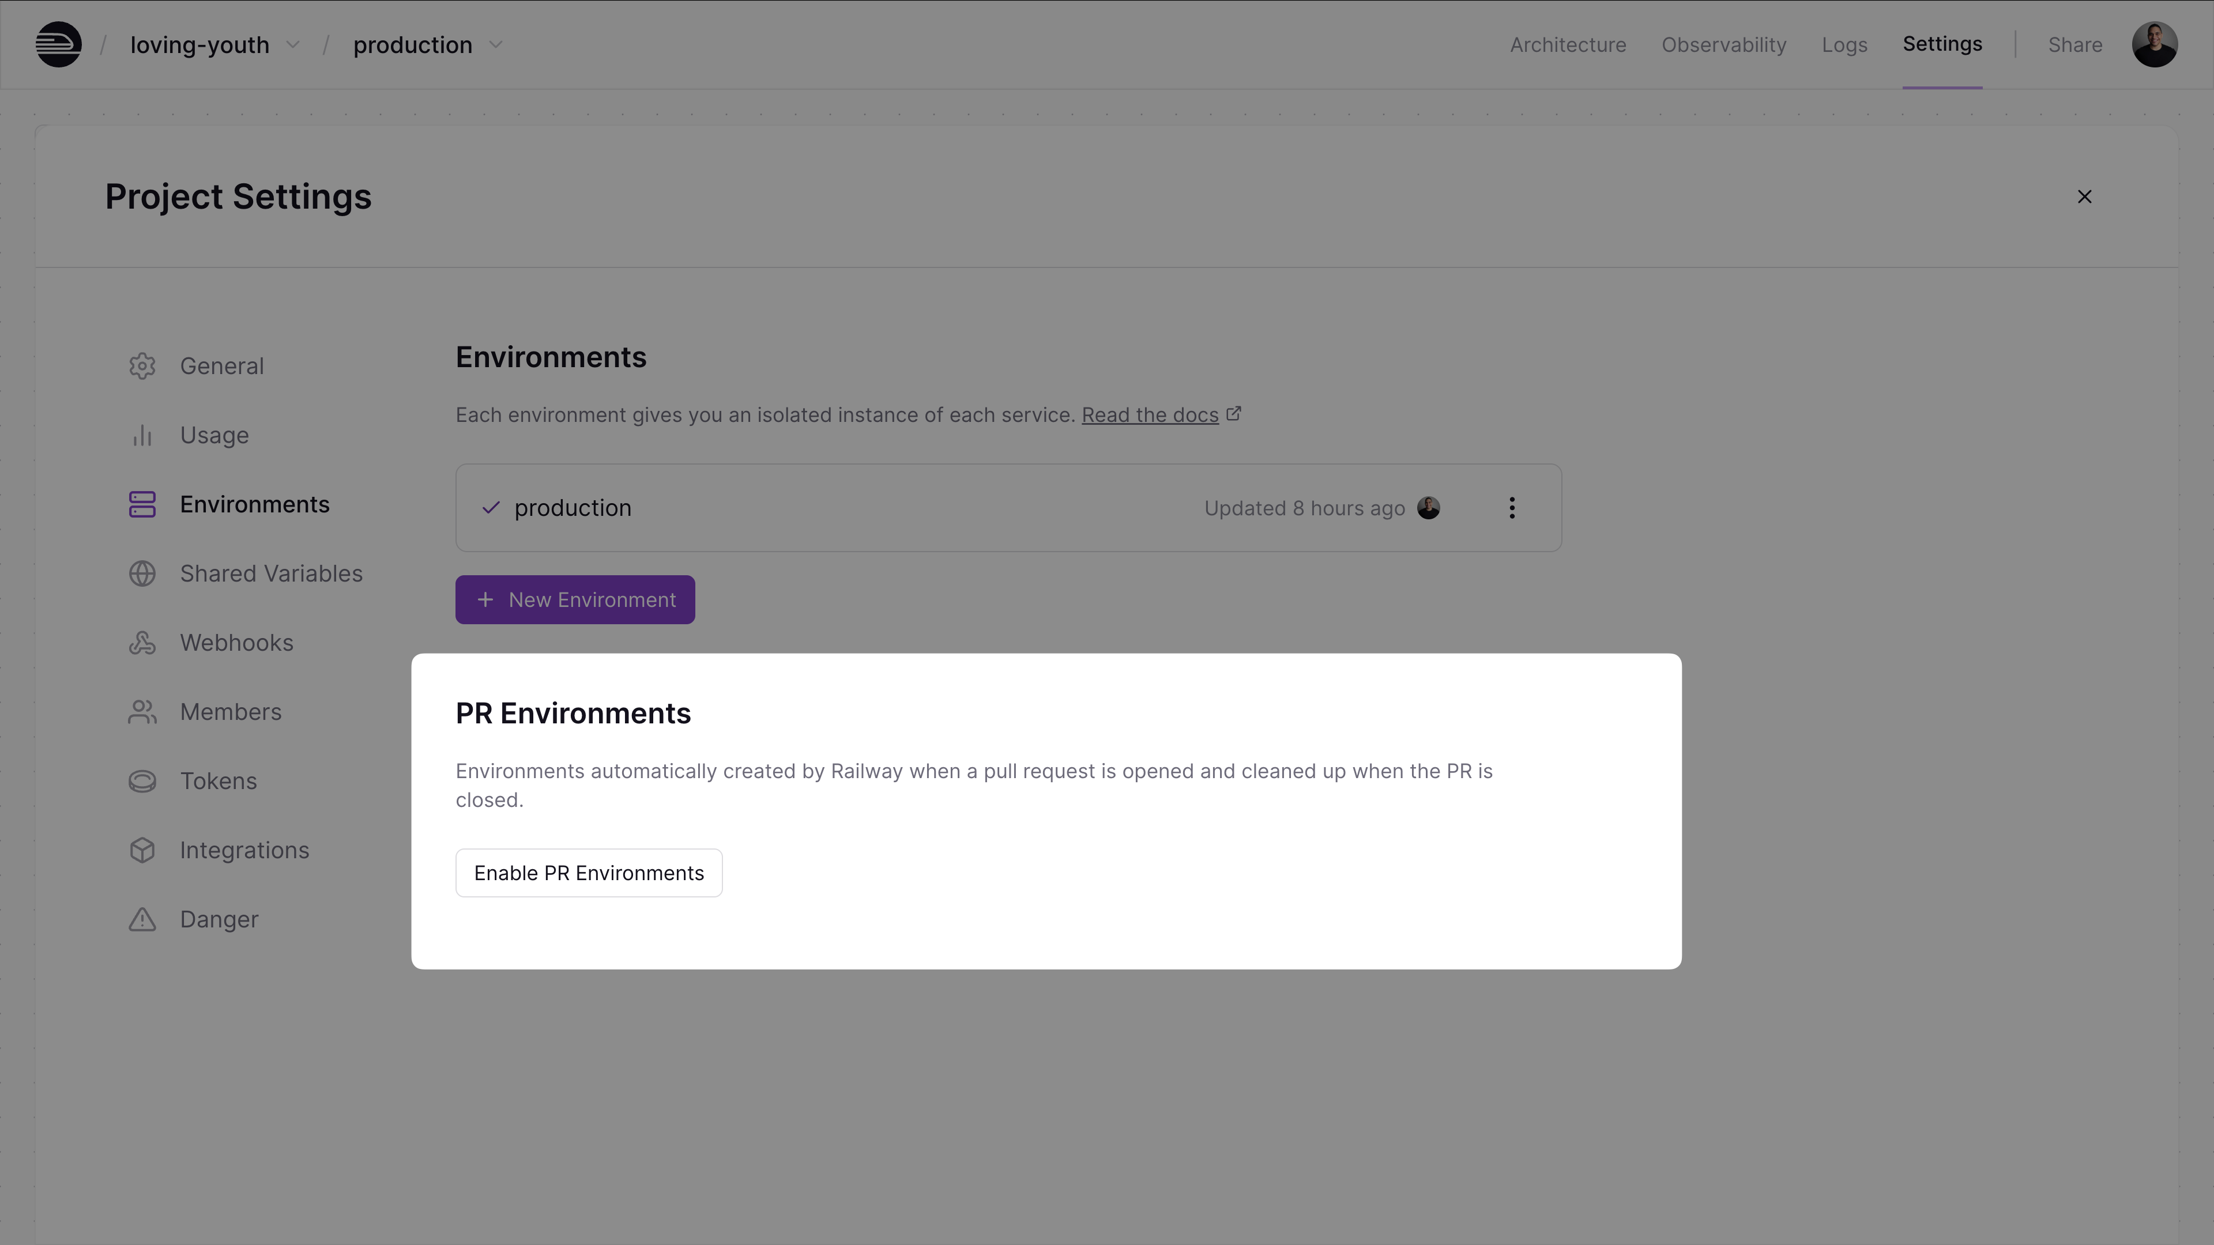Click Enable PR Environments button
Viewport: 2214px width, 1245px height.
coord(589,873)
